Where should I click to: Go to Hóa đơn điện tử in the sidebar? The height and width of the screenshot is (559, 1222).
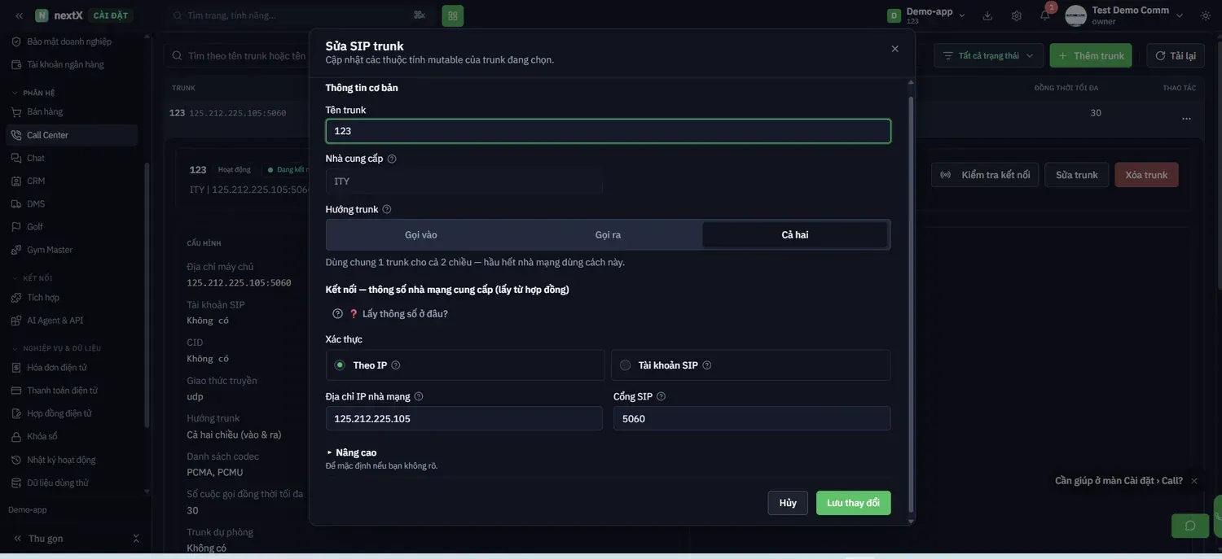click(x=72, y=368)
